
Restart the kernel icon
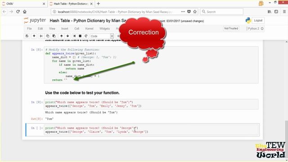point(86,36)
